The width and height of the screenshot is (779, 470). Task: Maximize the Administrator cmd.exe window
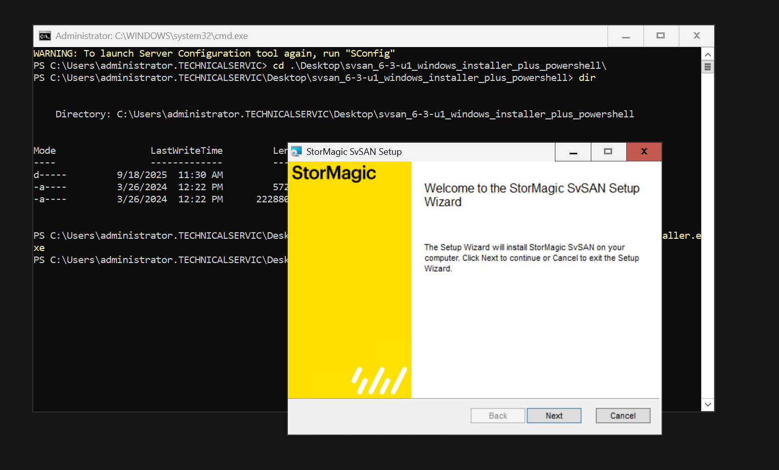tap(661, 36)
